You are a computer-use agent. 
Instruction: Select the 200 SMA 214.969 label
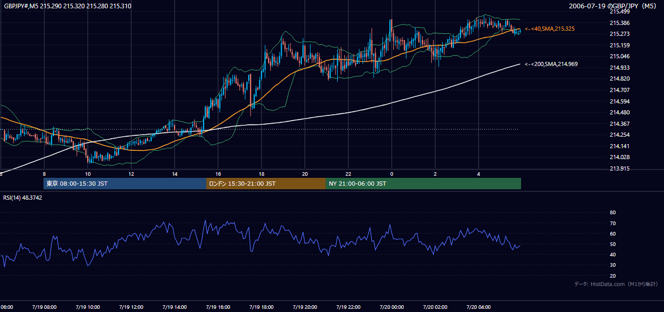tap(551, 64)
